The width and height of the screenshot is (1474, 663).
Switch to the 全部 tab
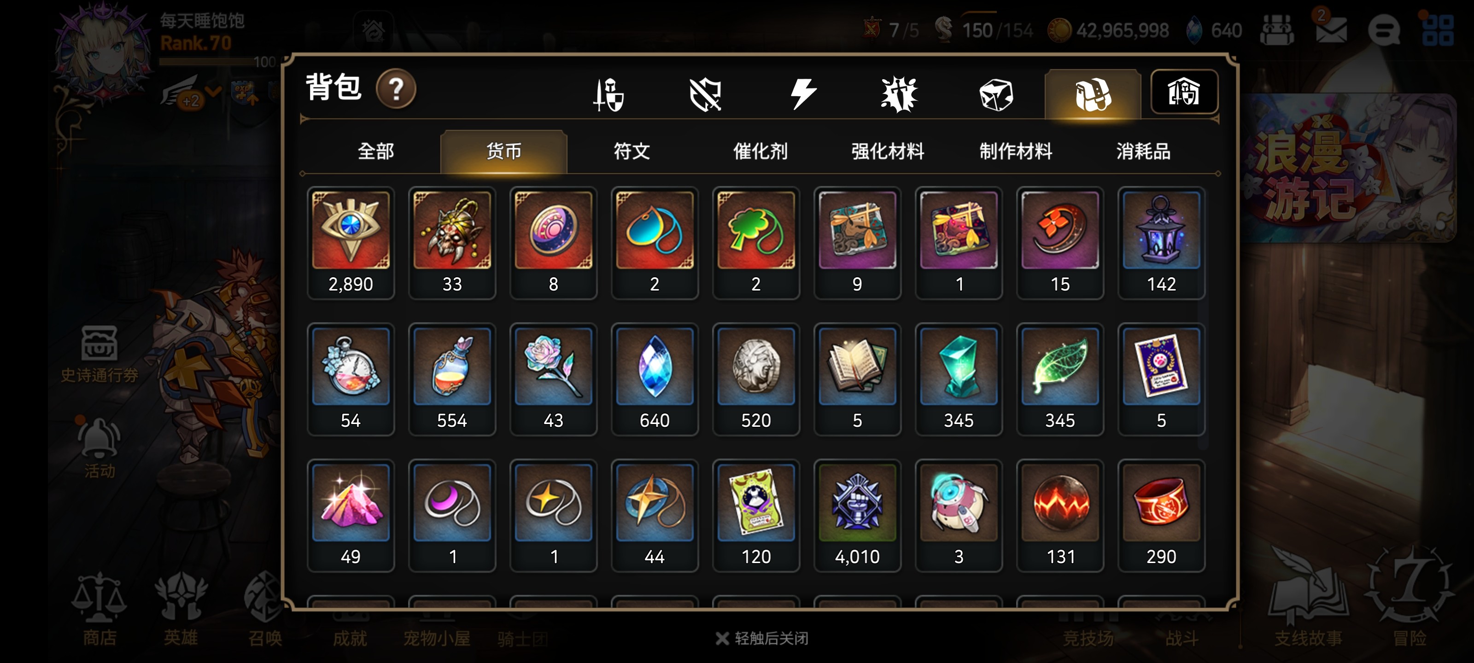(x=376, y=151)
